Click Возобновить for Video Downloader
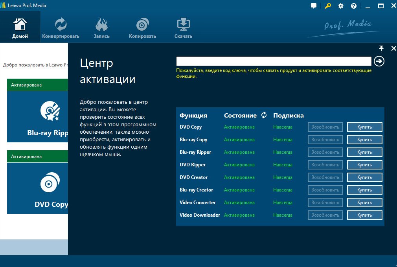 (325, 215)
